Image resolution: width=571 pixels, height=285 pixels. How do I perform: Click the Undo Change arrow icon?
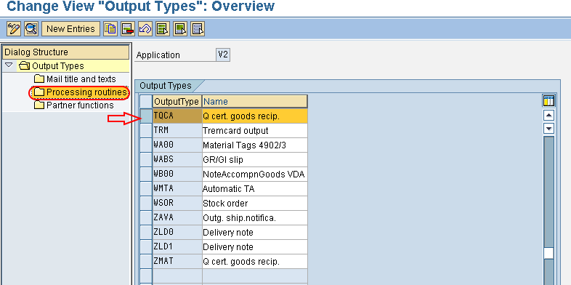(x=145, y=29)
